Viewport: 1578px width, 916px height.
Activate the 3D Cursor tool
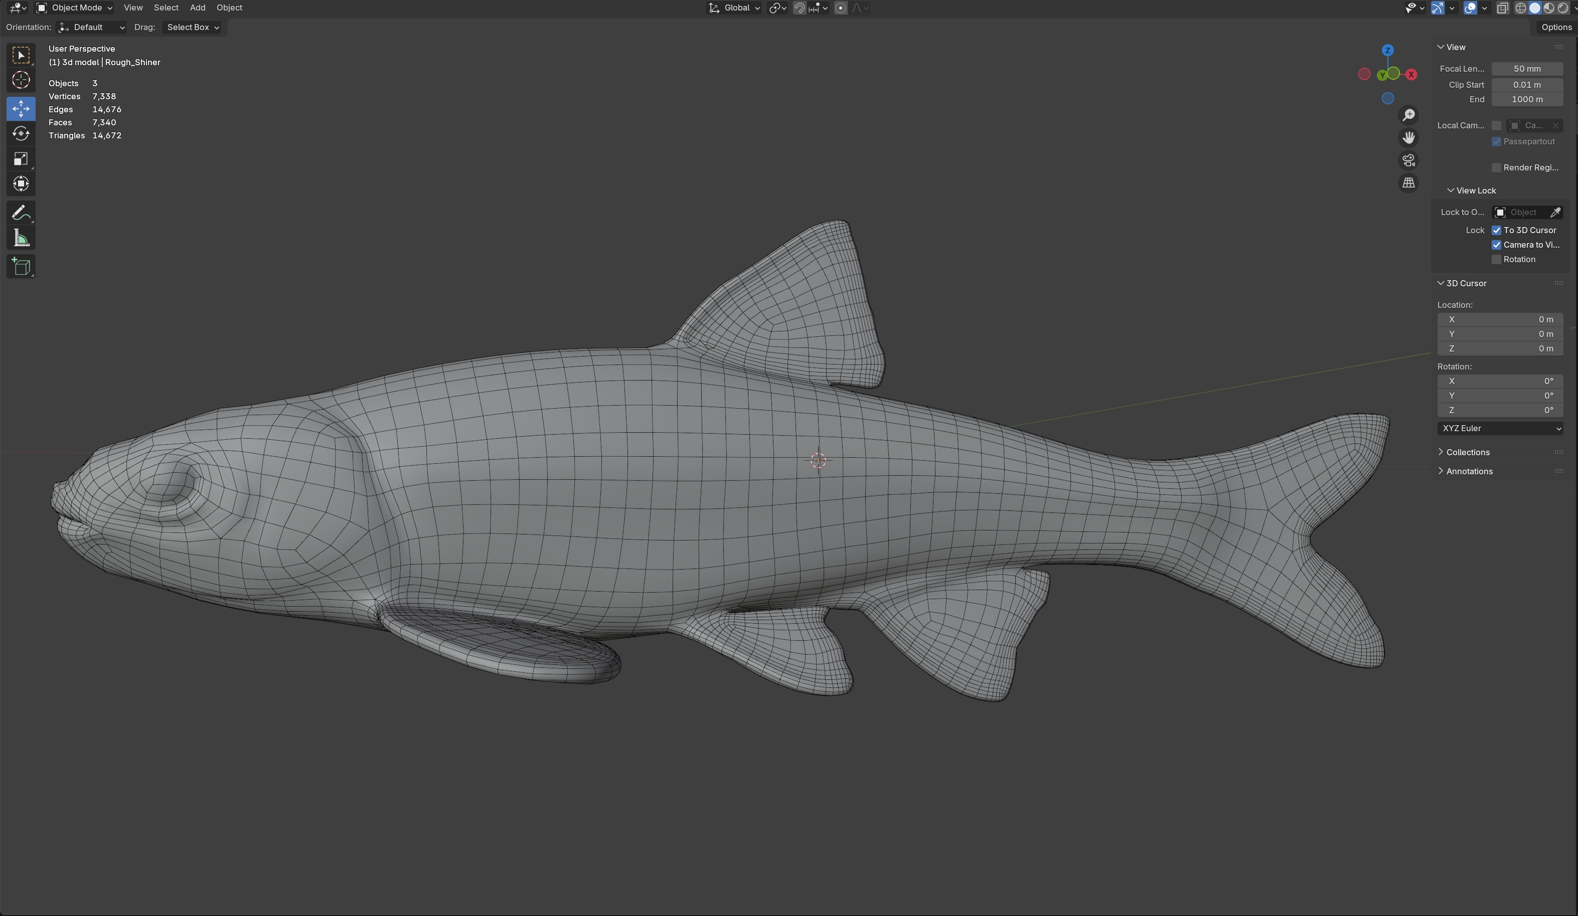pyautogui.click(x=21, y=80)
